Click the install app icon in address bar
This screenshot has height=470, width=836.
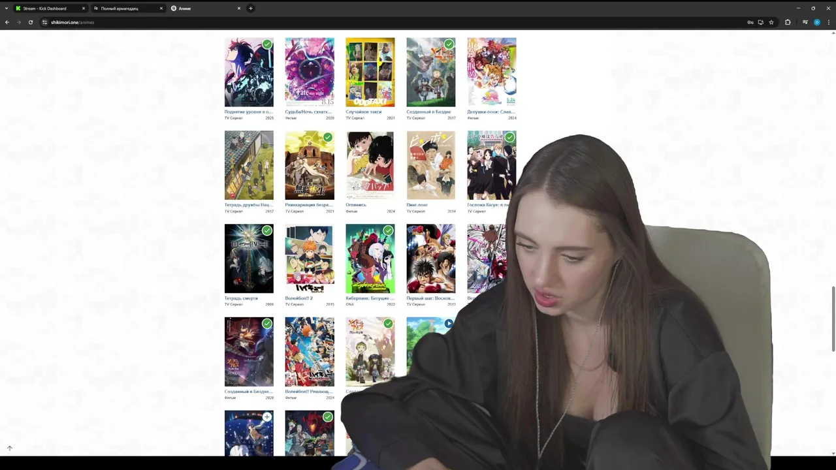coord(761,22)
